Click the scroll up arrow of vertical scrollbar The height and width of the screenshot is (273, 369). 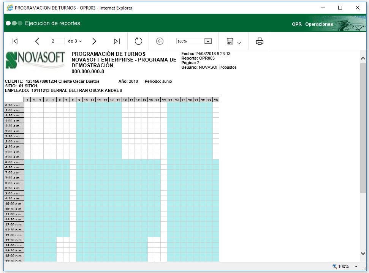[363, 58]
